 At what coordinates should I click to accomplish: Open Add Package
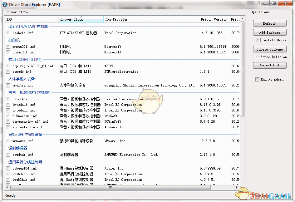coord(269,32)
